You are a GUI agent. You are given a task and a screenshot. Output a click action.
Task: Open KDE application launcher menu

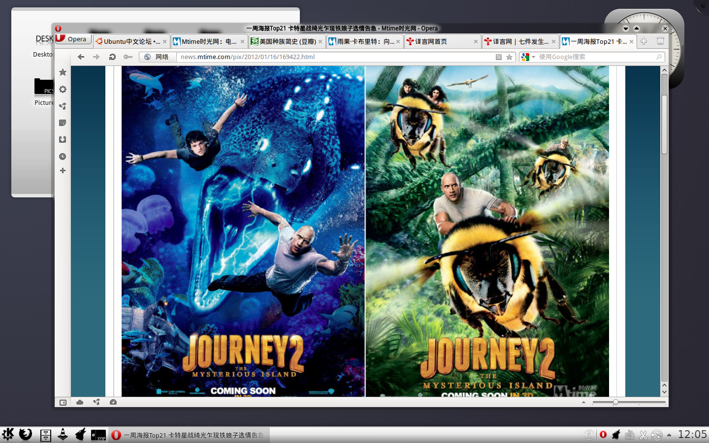pyautogui.click(x=8, y=435)
